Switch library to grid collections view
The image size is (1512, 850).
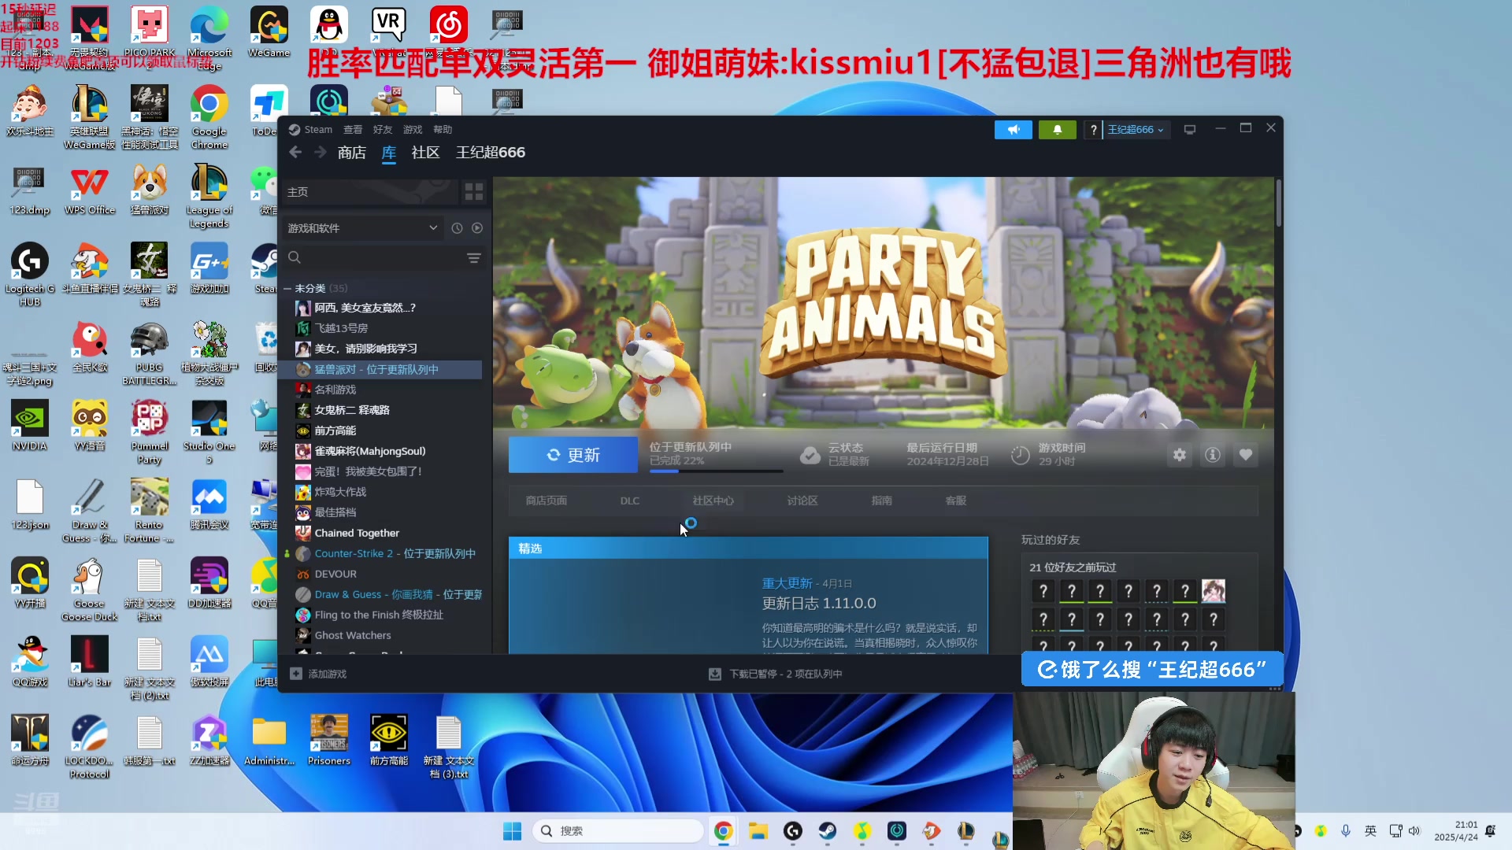coord(473,192)
